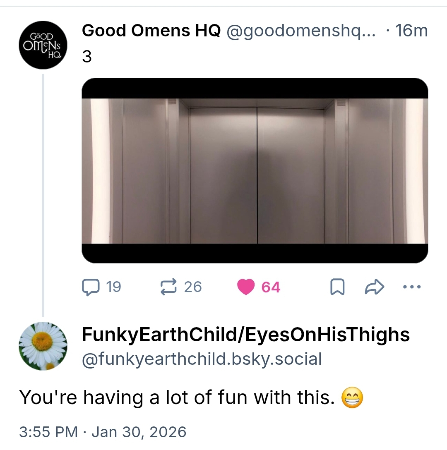This screenshot has height=450, width=447.
Task: Click the Good Omens HQ display name
Action: pos(151,31)
